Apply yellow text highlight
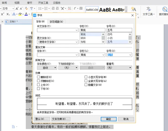The image size is (168, 131). click(20, 14)
